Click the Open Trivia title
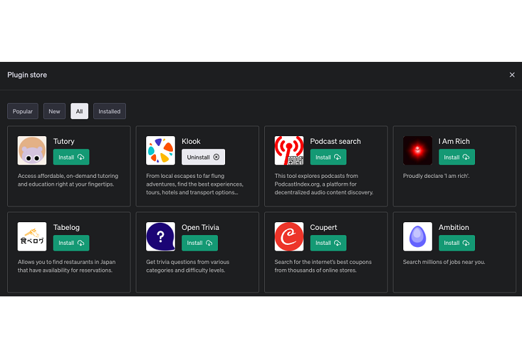The image size is (522, 355). 200,227
